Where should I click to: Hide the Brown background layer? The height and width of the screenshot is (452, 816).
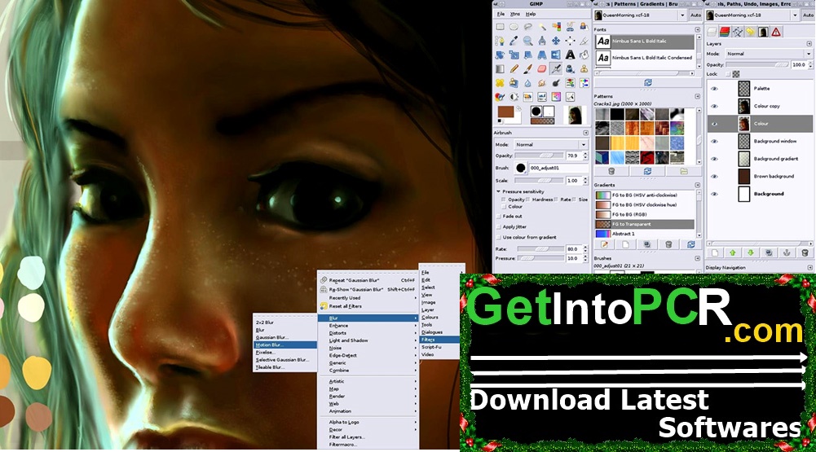[715, 177]
